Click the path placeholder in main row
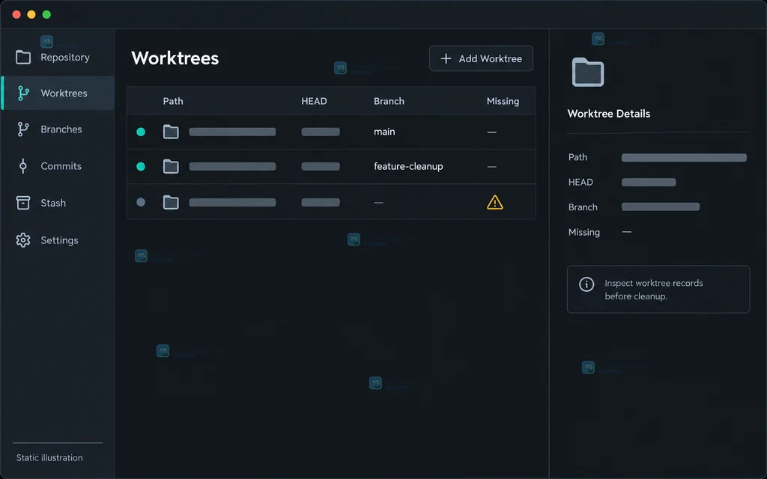 (232, 132)
